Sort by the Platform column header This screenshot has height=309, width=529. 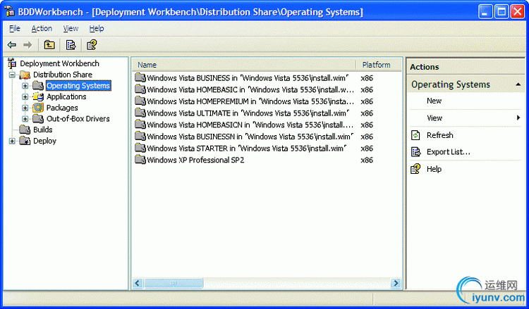(379, 65)
